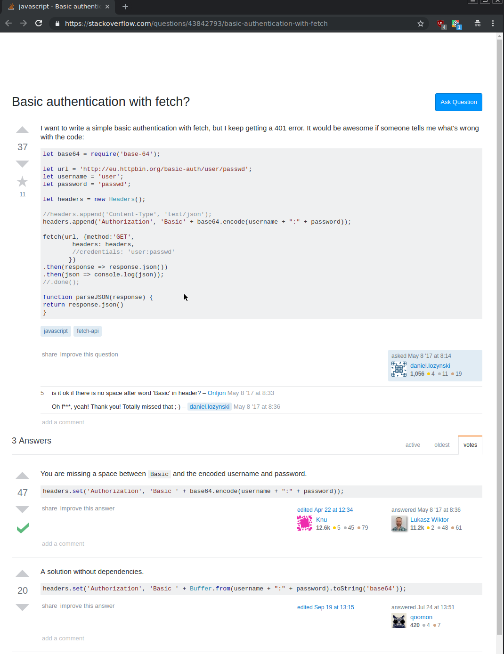Switch answer sorting to oldest
This screenshot has width=504, height=654.
(441, 444)
